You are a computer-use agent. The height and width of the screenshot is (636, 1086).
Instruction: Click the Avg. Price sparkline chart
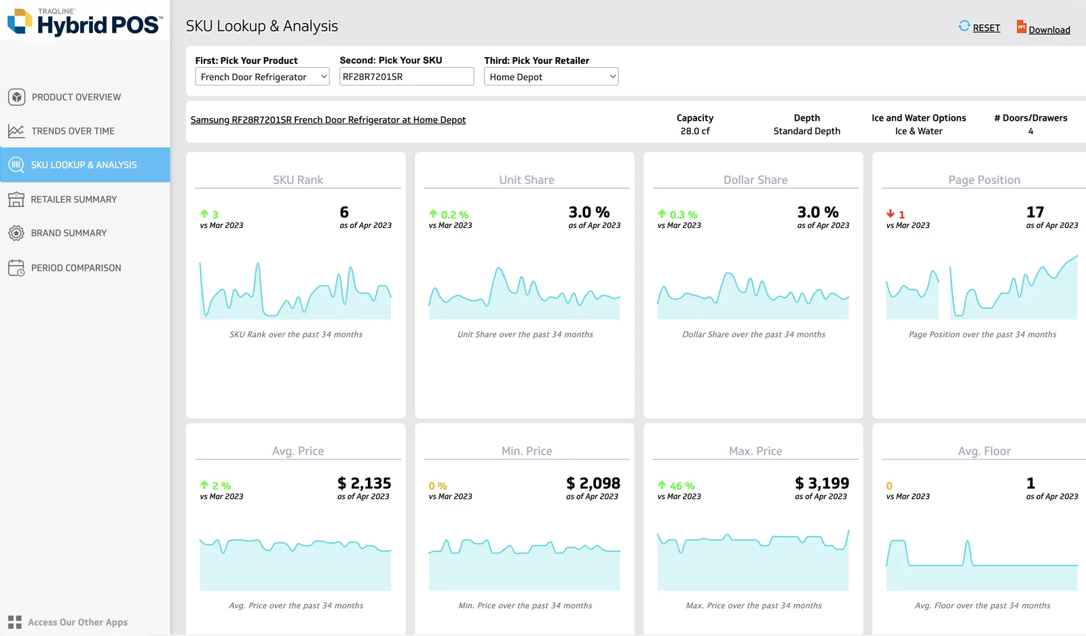click(x=295, y=564)
